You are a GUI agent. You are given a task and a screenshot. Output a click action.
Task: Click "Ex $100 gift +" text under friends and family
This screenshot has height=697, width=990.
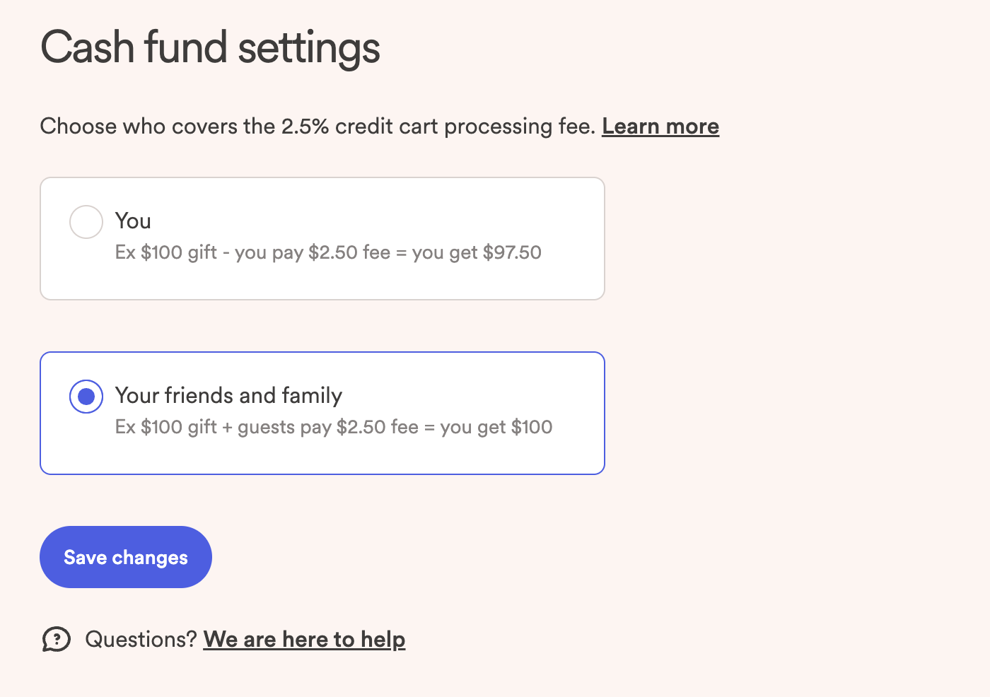(173, 427)
